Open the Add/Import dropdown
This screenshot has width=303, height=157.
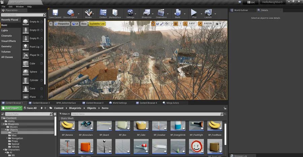[12, 108]
